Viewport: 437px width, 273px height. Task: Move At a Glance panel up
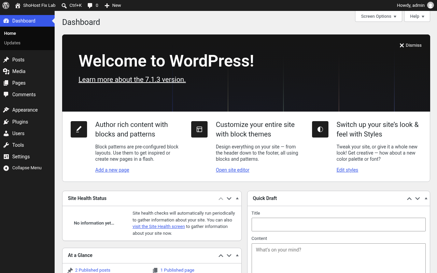click(221, 255)
